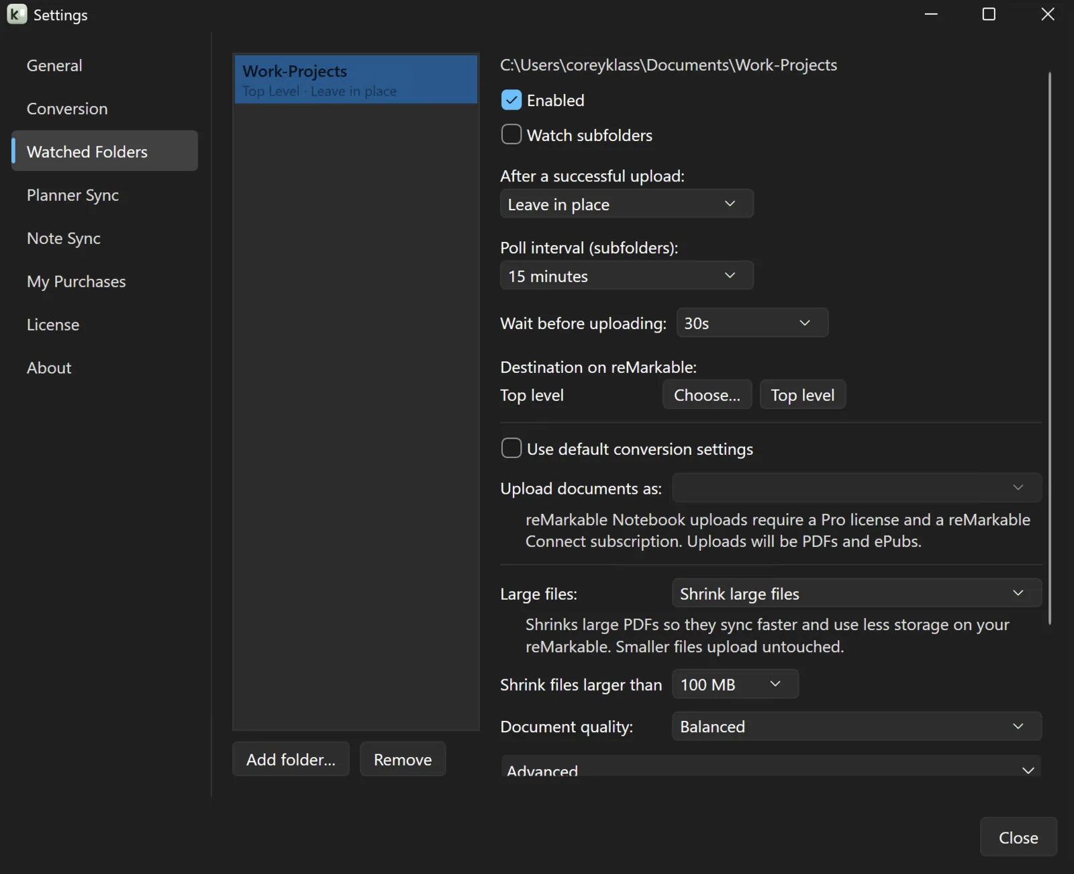Change the Shrink files larger than 100 MB dropdown
Screen dimensions: 1074x874
click(736, 685)
